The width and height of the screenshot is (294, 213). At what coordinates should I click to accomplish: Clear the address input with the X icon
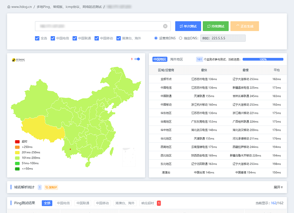[165, 26]
